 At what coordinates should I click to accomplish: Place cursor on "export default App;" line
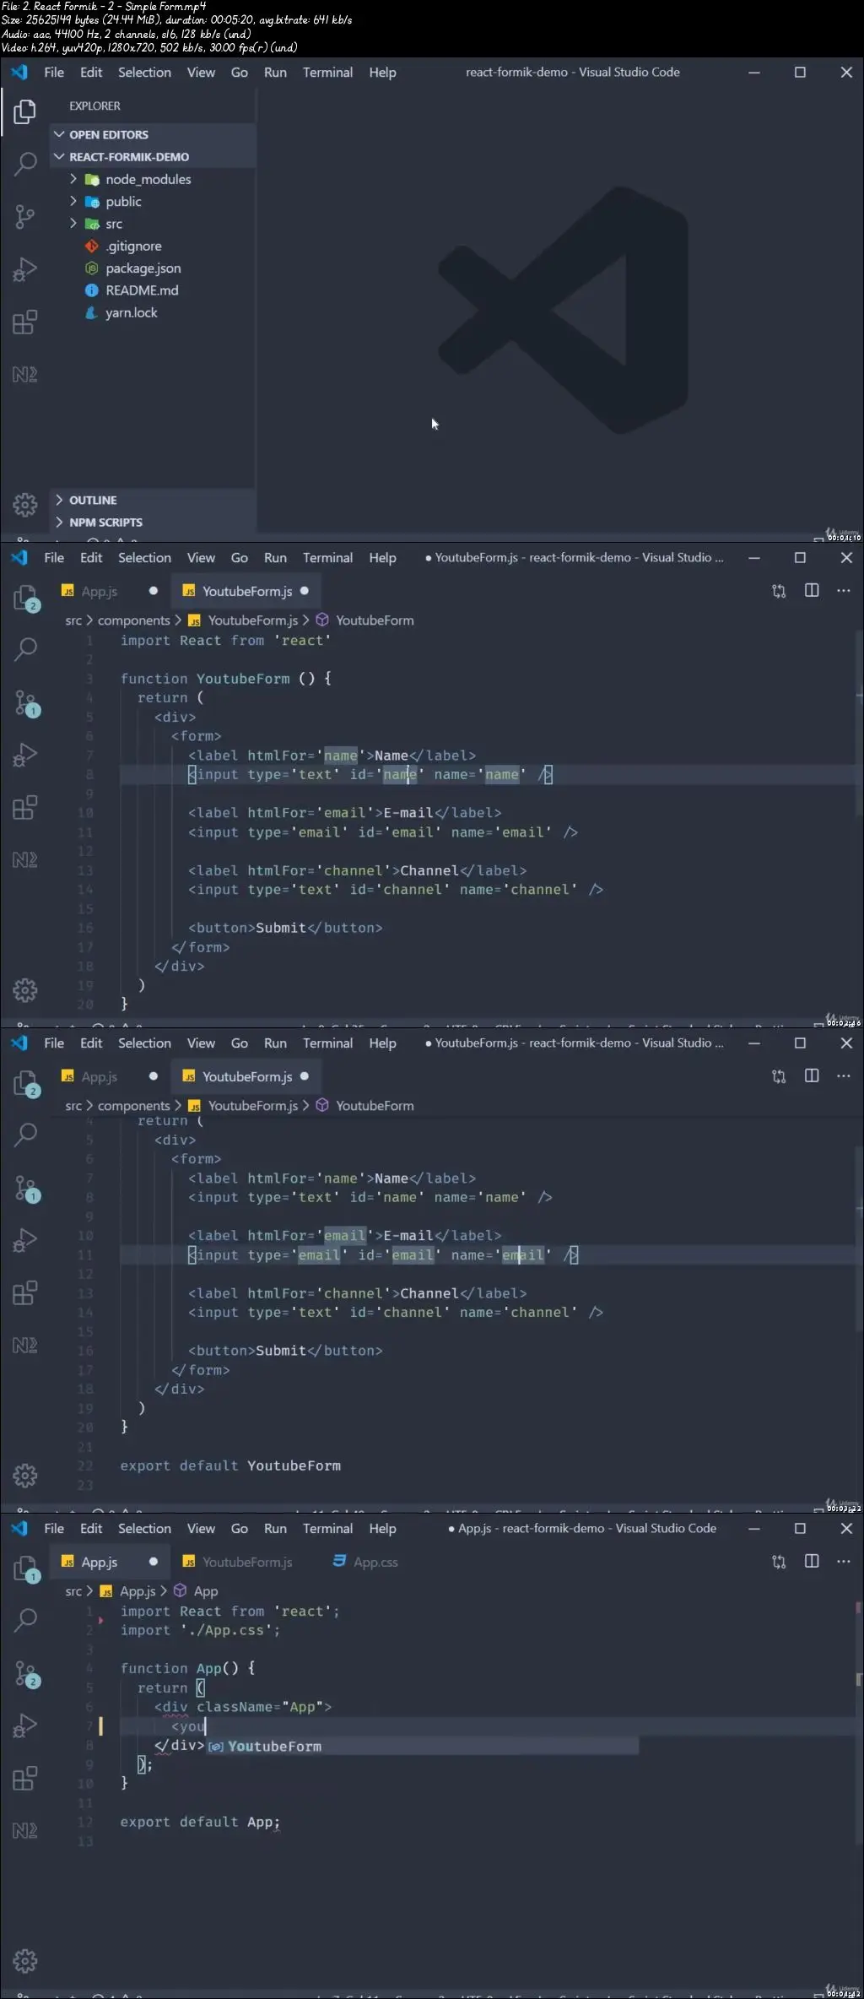200,1822
